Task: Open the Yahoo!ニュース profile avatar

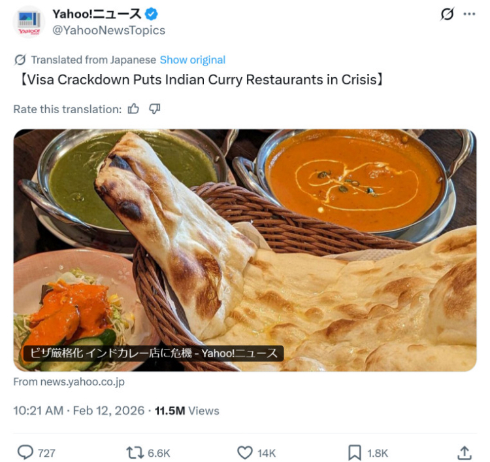Action: pyautogui.click(x=29, y=22)
